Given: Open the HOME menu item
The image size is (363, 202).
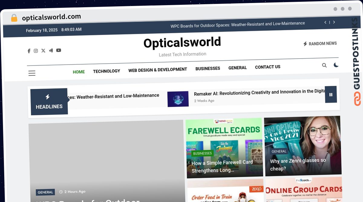Looking at the screenshot, I should tap(79, 72).
